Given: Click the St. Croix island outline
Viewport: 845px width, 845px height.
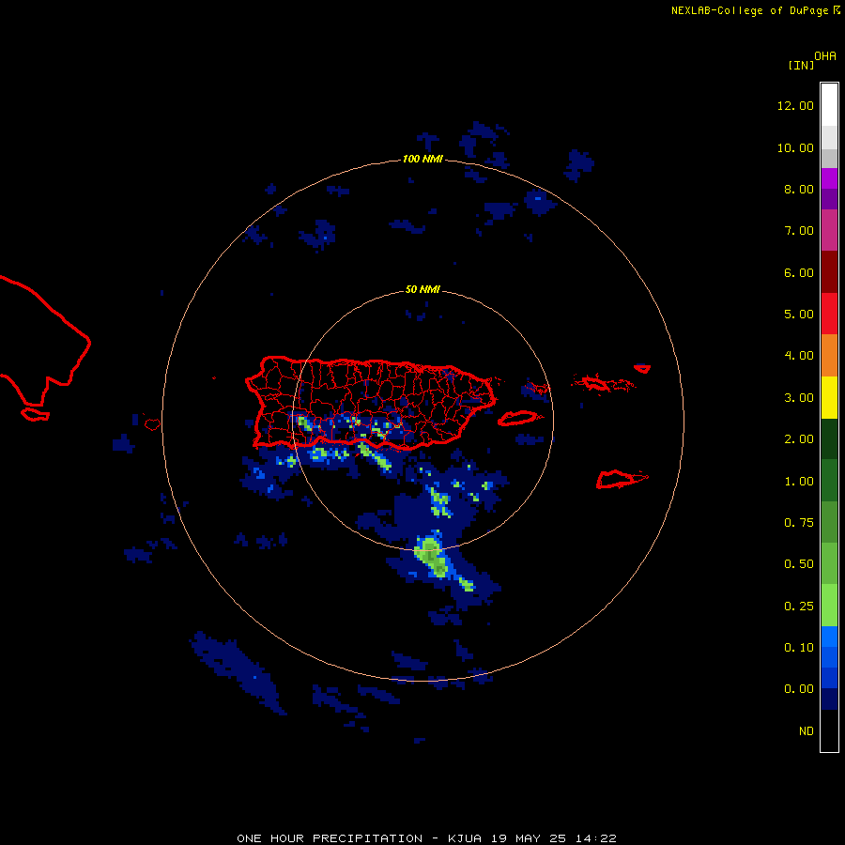Looking at the screenshot, I should (x=622, y=479).
